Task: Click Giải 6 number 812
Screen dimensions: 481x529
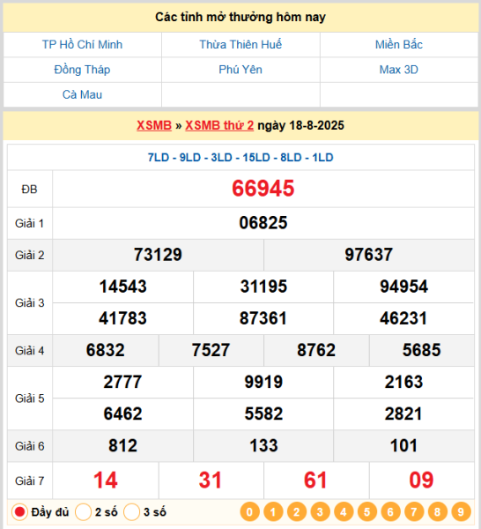Action: pyautogui.click(x=123, y=445)
